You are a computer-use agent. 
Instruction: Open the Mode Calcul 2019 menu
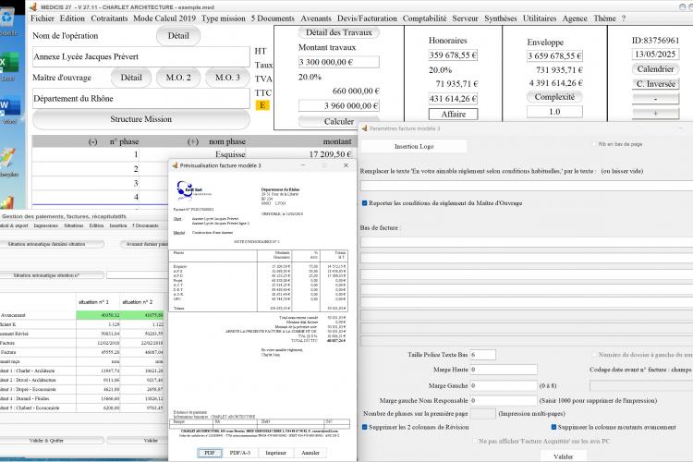coord(164,18)
